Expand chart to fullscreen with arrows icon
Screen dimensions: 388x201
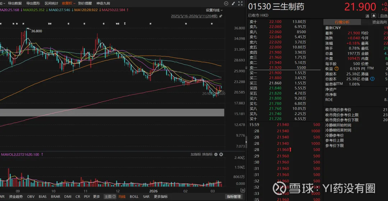coord(240,4)
